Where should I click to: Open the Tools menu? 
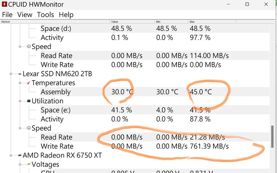45,15
